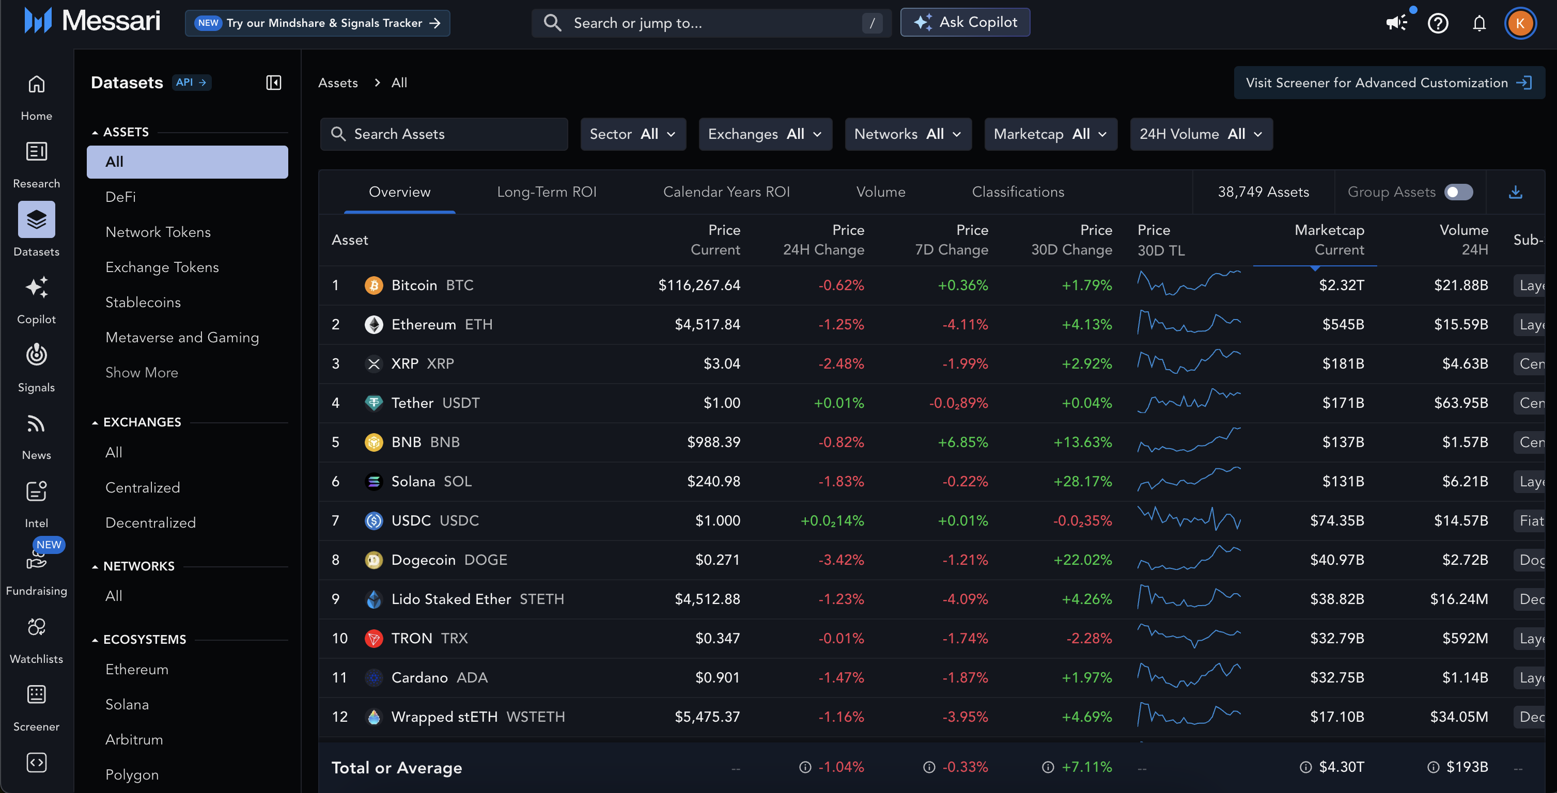Open the notifications bell

click(x=1479, y=24)
